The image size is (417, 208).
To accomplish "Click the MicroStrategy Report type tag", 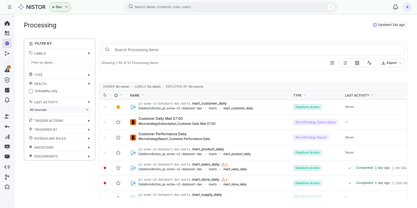I will click(x=311, y=138).
